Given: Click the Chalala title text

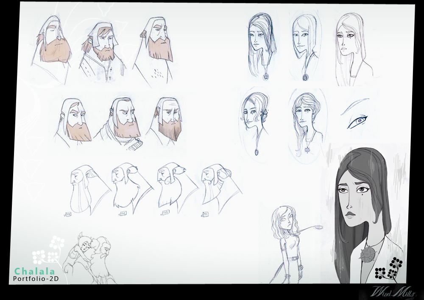Looking at the screenshot, I should 35,270.
